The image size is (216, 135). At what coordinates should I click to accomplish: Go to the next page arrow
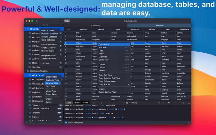tap(175, 103)
